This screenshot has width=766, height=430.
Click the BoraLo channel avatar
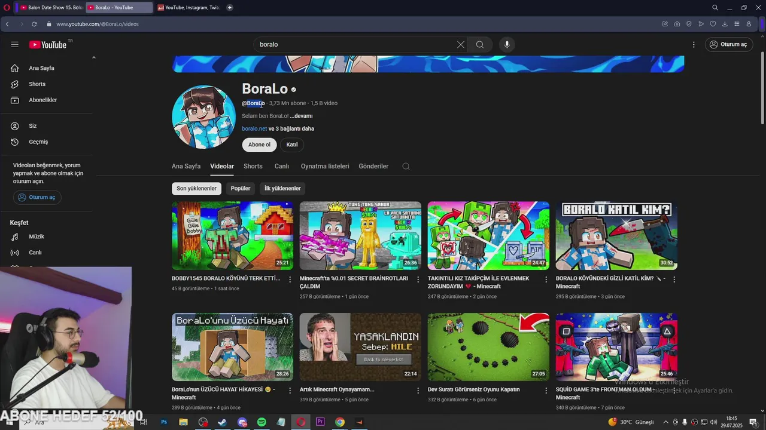point(203,117)
